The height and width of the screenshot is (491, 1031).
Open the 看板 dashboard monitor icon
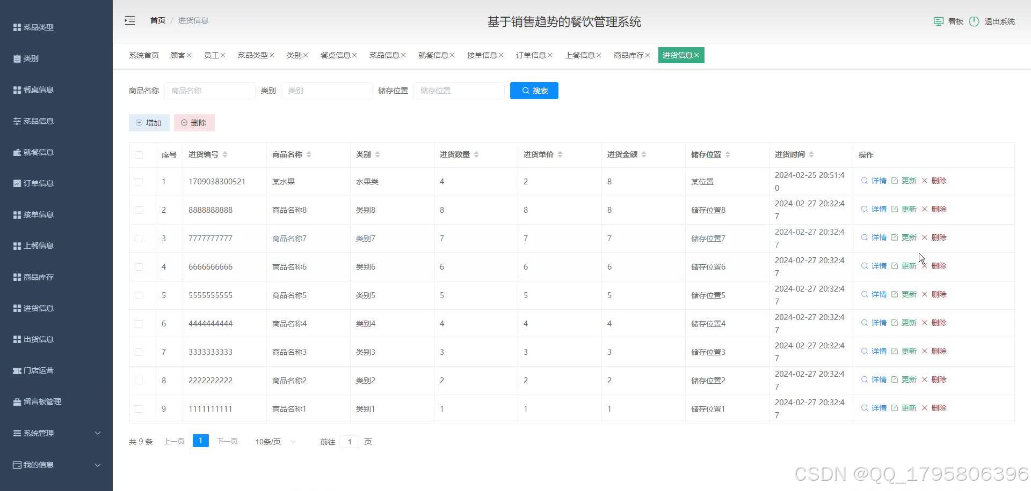(x=938, y=21)
